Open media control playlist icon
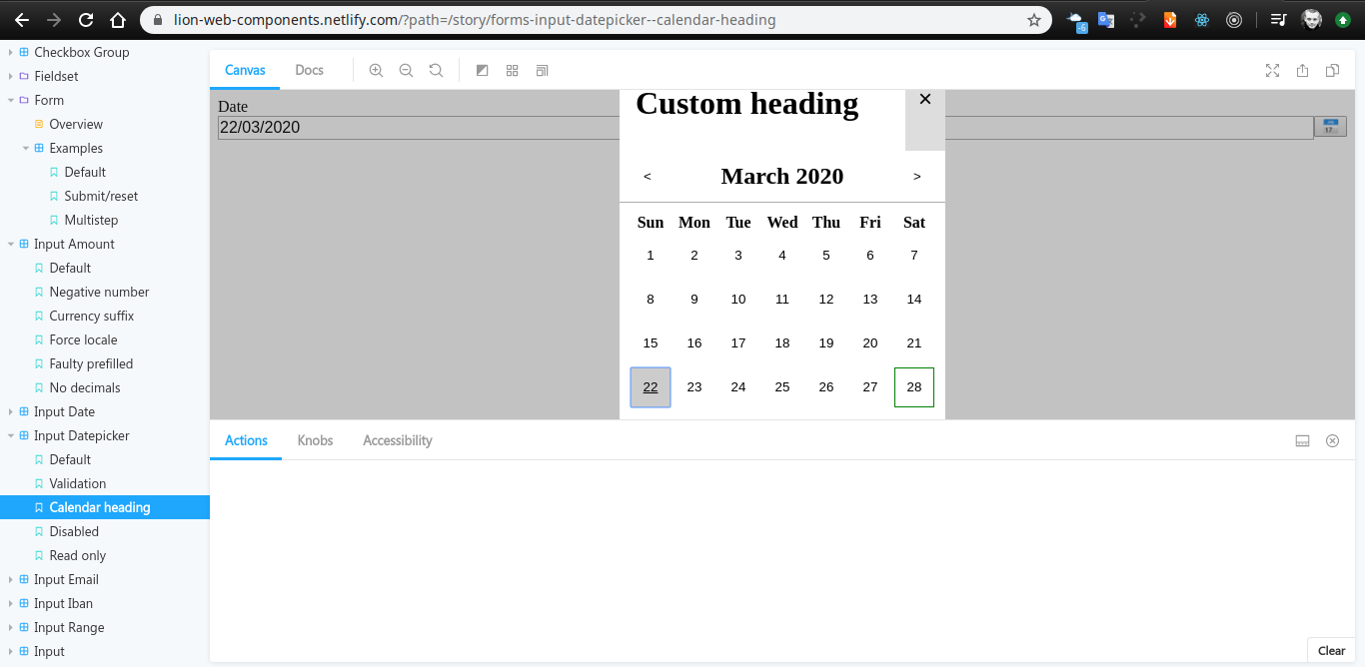Image resolution: width=1365 pixels, height=667 pixels. click(1278, 20)
